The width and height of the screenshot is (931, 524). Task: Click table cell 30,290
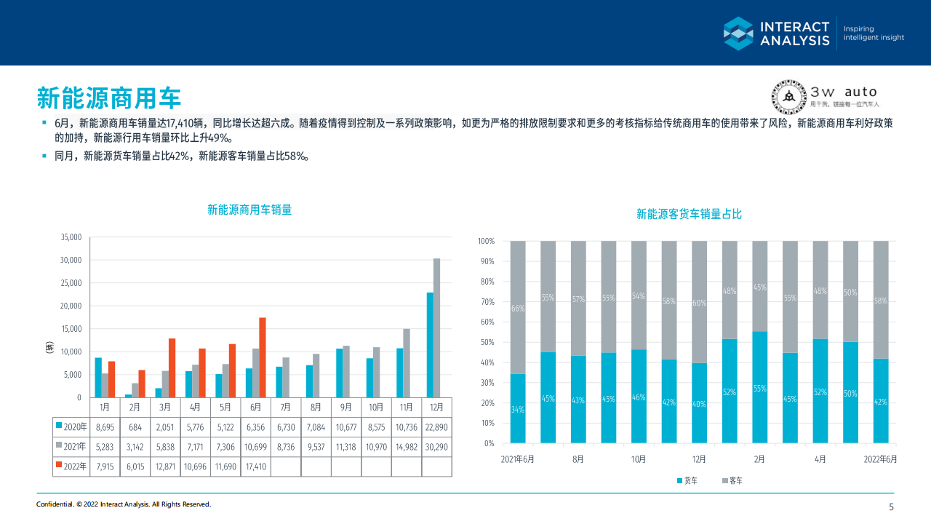tap(436, 447)
